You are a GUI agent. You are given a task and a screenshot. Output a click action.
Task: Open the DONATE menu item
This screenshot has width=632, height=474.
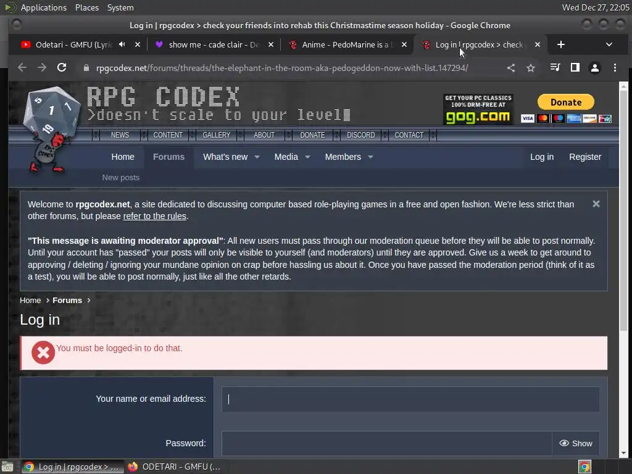click(312, 135)
